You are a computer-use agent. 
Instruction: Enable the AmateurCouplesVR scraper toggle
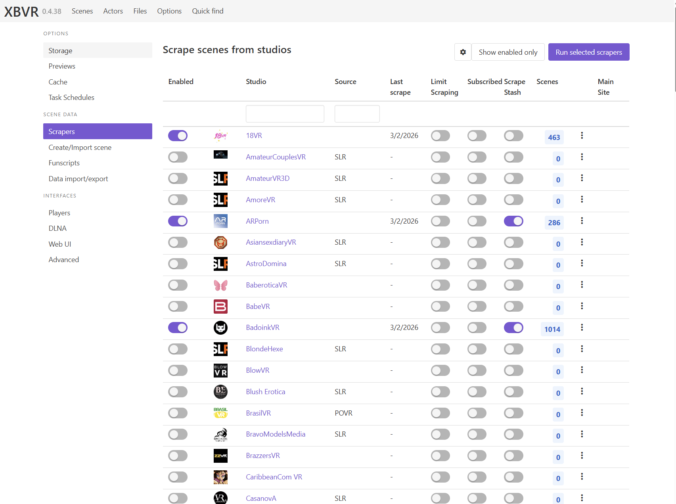178,157
